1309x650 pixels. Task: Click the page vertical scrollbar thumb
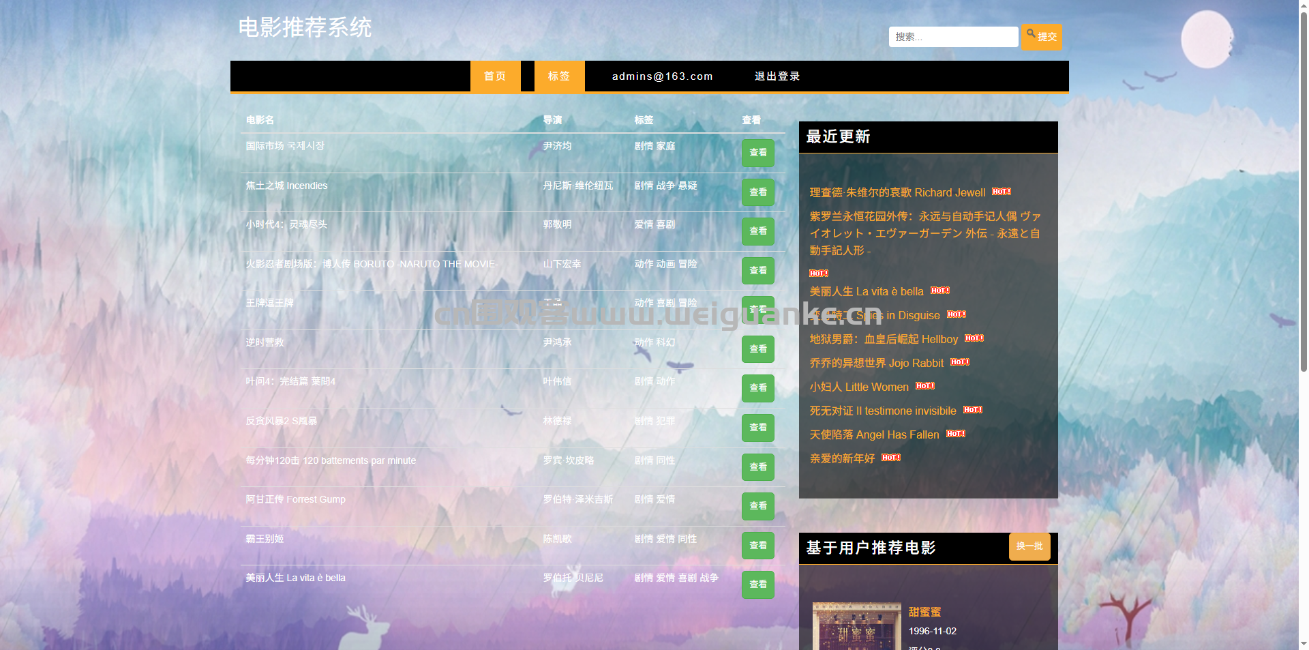(x=1304, y=191)
